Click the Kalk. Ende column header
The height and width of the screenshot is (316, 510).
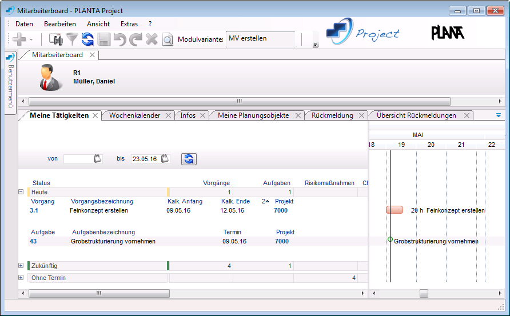[236, 201]
